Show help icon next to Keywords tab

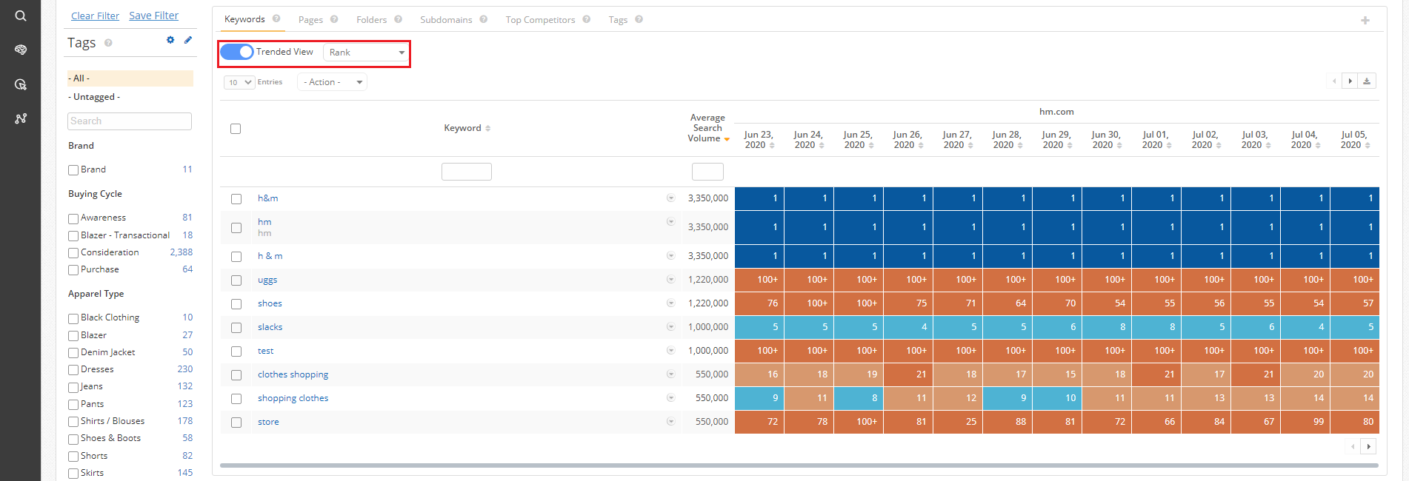[276, 18]
